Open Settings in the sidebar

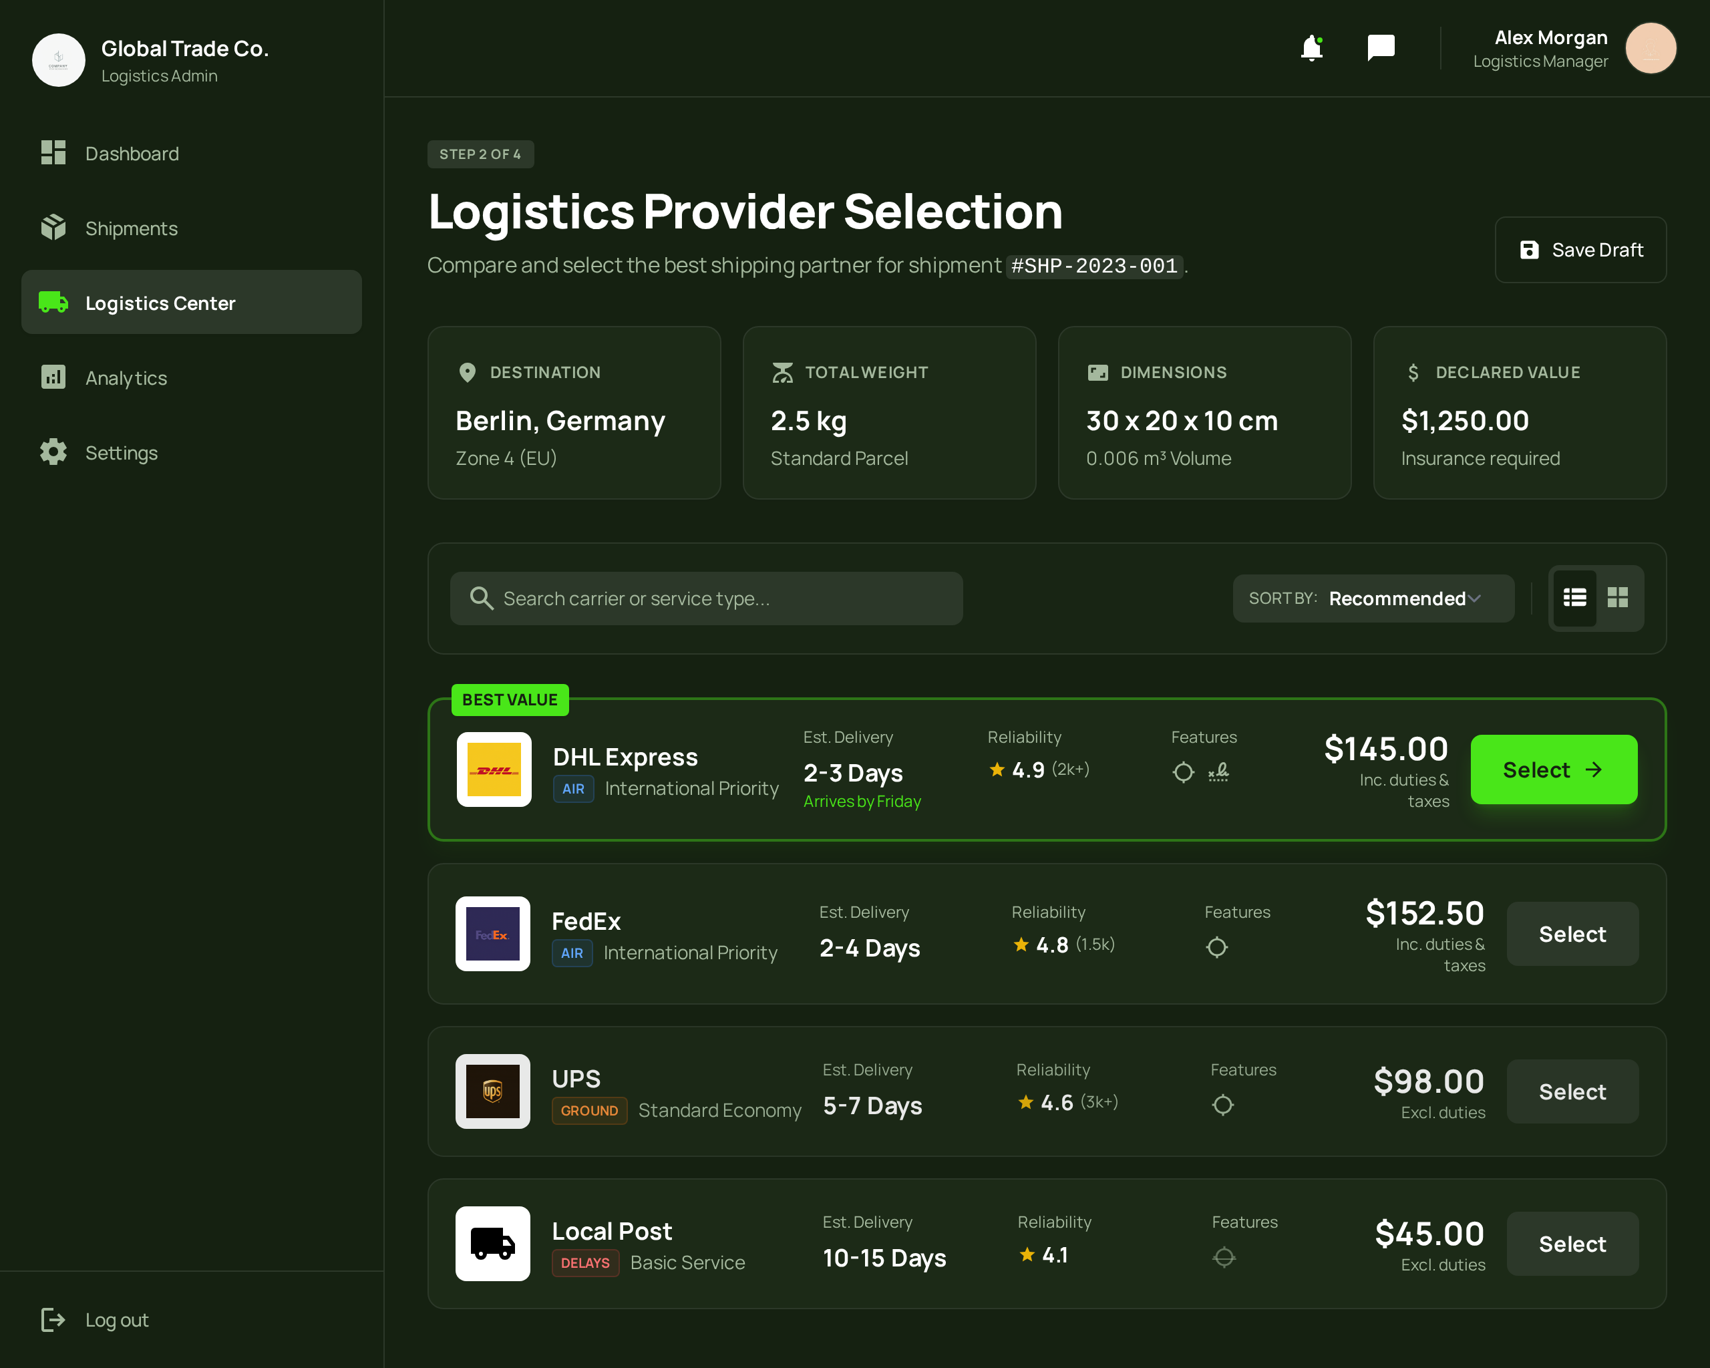[x=122, y=453]
